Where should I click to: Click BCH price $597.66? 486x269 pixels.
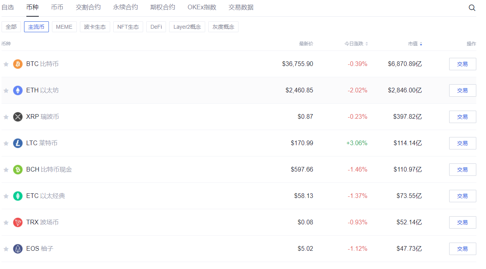pos(302,170)
